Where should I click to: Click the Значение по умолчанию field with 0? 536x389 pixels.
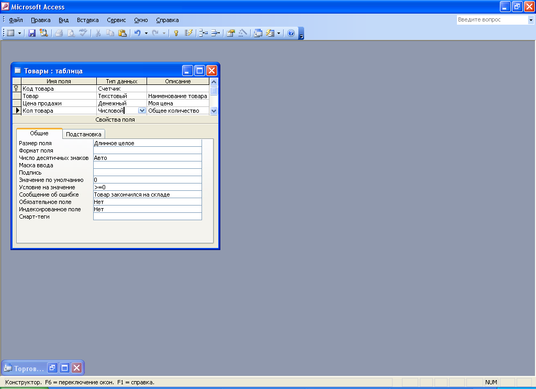point(147,180)
